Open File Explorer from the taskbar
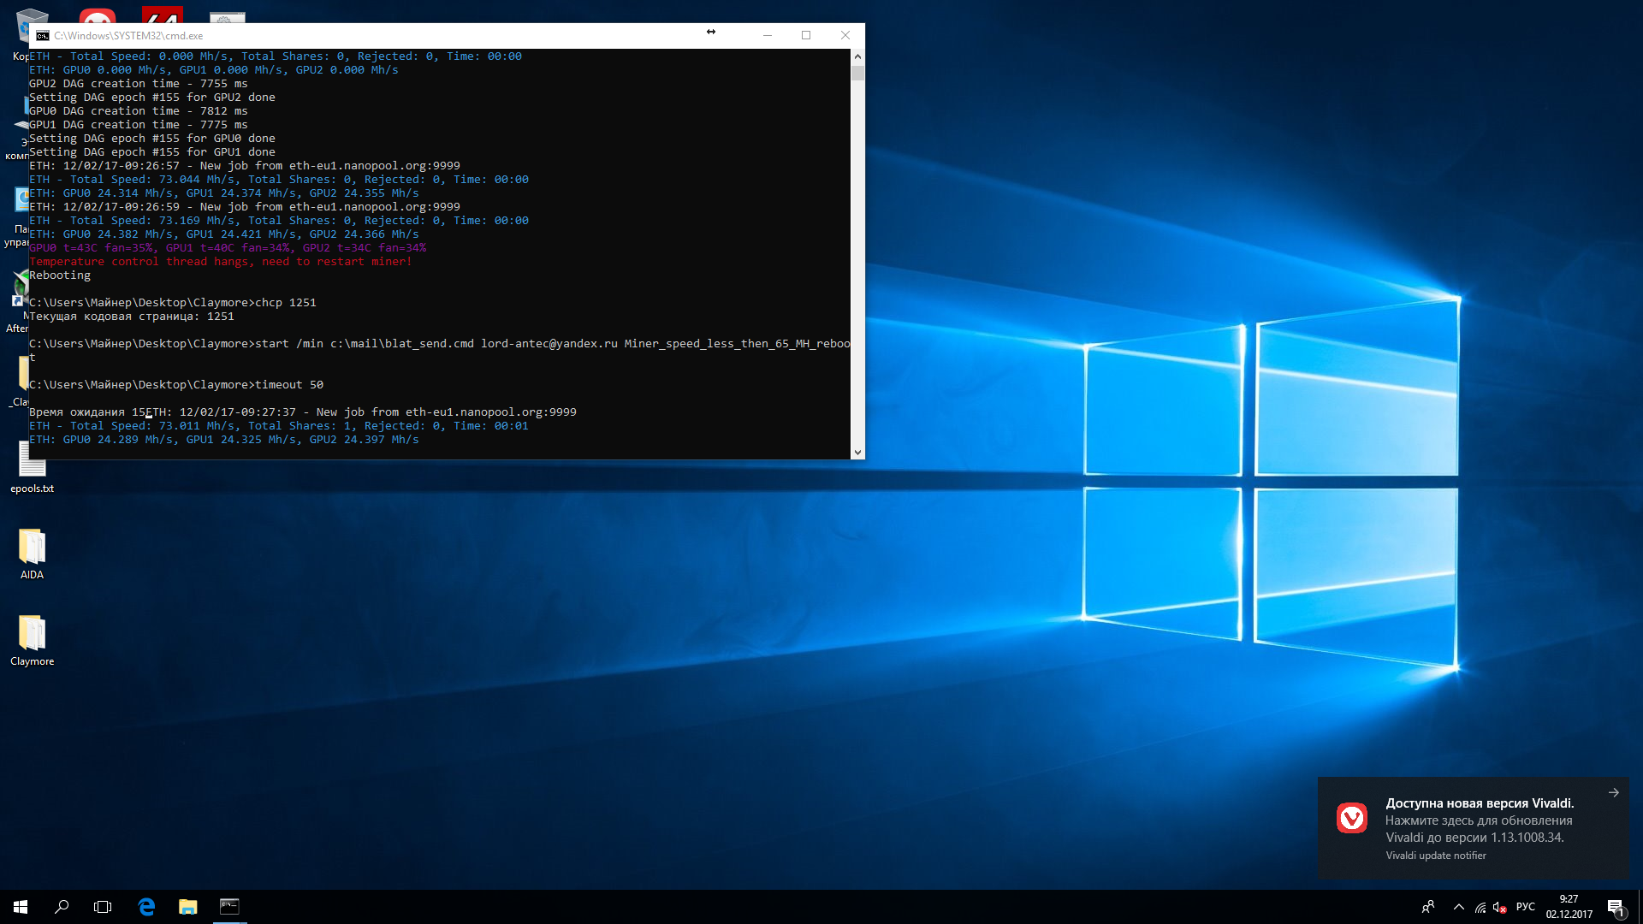Viewport: 1643px width, 924px height. (x=187, y=907)
